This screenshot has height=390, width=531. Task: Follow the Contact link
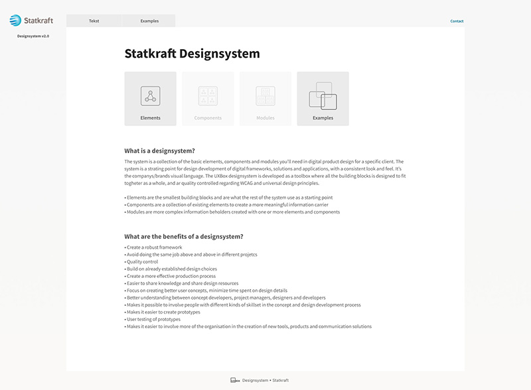tap(457, 21)
